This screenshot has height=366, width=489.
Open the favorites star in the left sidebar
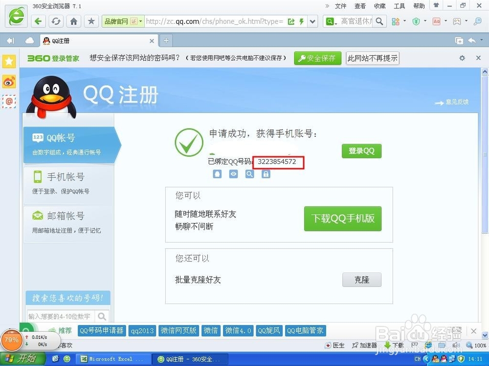click(x=9, y=61)
